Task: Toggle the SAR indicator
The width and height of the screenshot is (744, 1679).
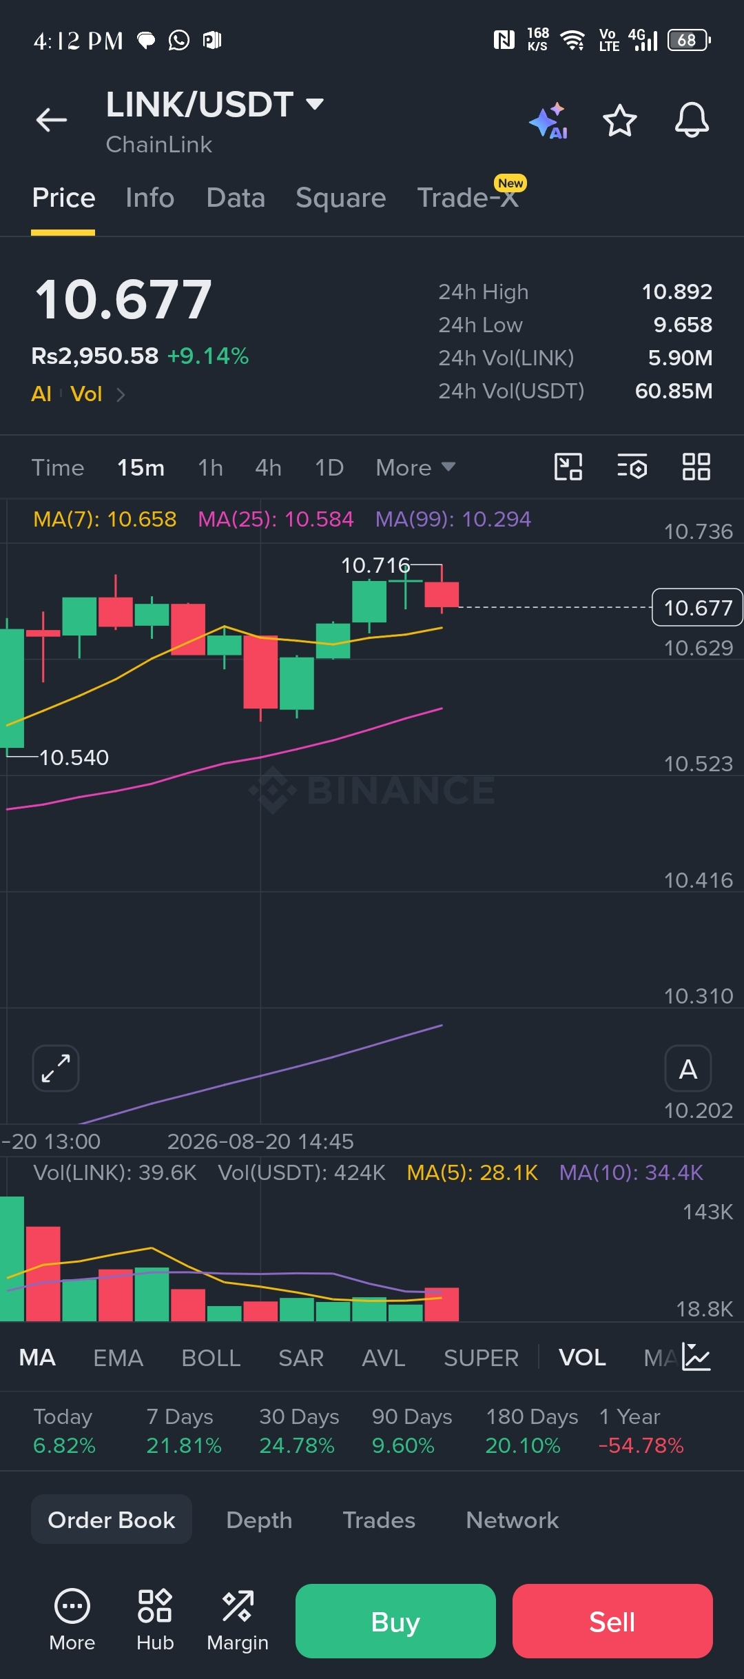Action: tap(301, 1357)
